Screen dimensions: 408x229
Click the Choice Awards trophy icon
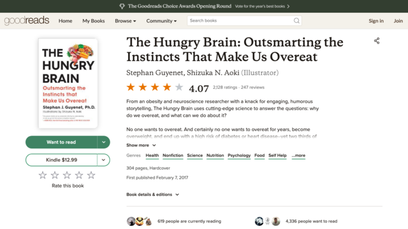pyautogui.click(x=122, y=6)
